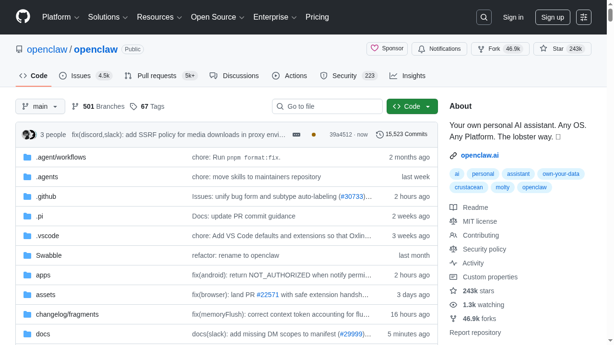Click the Go to file search field

pyautogui.click(x=327, y=106)
